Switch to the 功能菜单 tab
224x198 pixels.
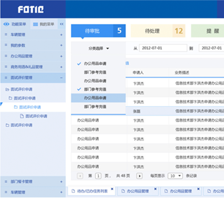(15, 24)
